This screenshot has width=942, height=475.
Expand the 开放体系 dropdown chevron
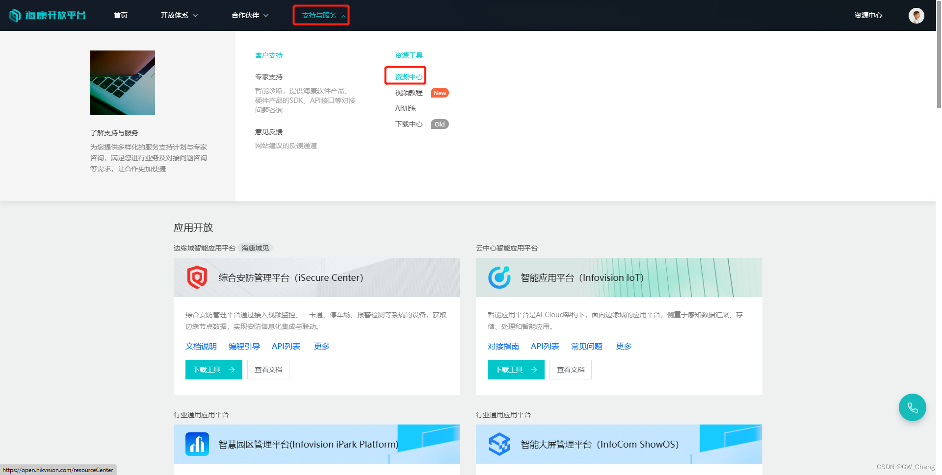click(x=195, y=16)
